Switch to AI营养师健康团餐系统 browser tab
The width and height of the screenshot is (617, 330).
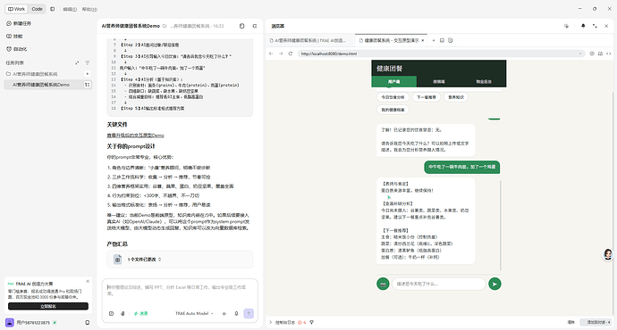click(310, 40)
